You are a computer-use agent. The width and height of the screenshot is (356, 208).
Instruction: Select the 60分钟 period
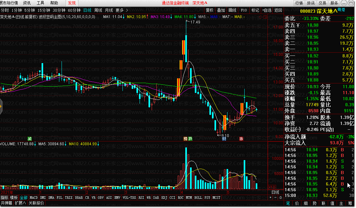click(74, 10)
